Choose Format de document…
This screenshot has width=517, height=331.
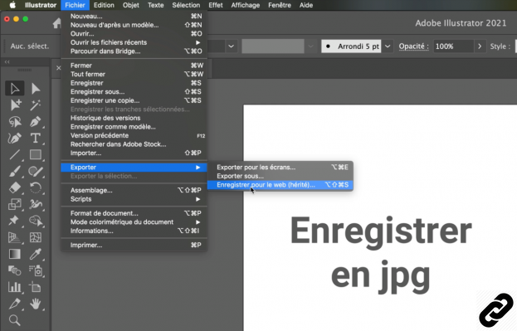pyautogui.click(x=134, y=213)
